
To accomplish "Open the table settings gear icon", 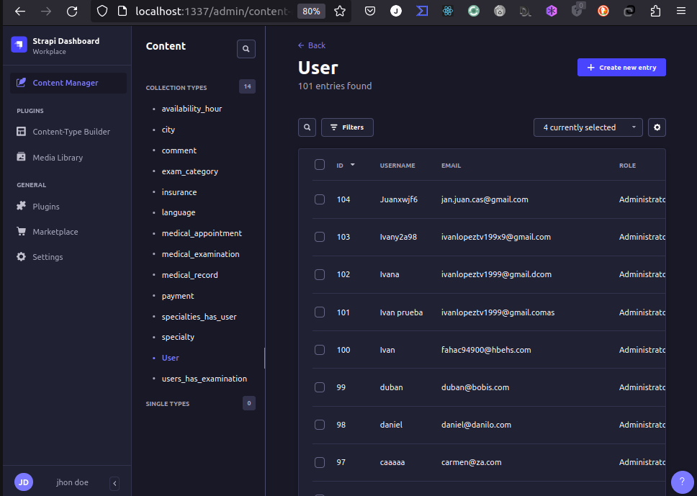I will point(656,127).
